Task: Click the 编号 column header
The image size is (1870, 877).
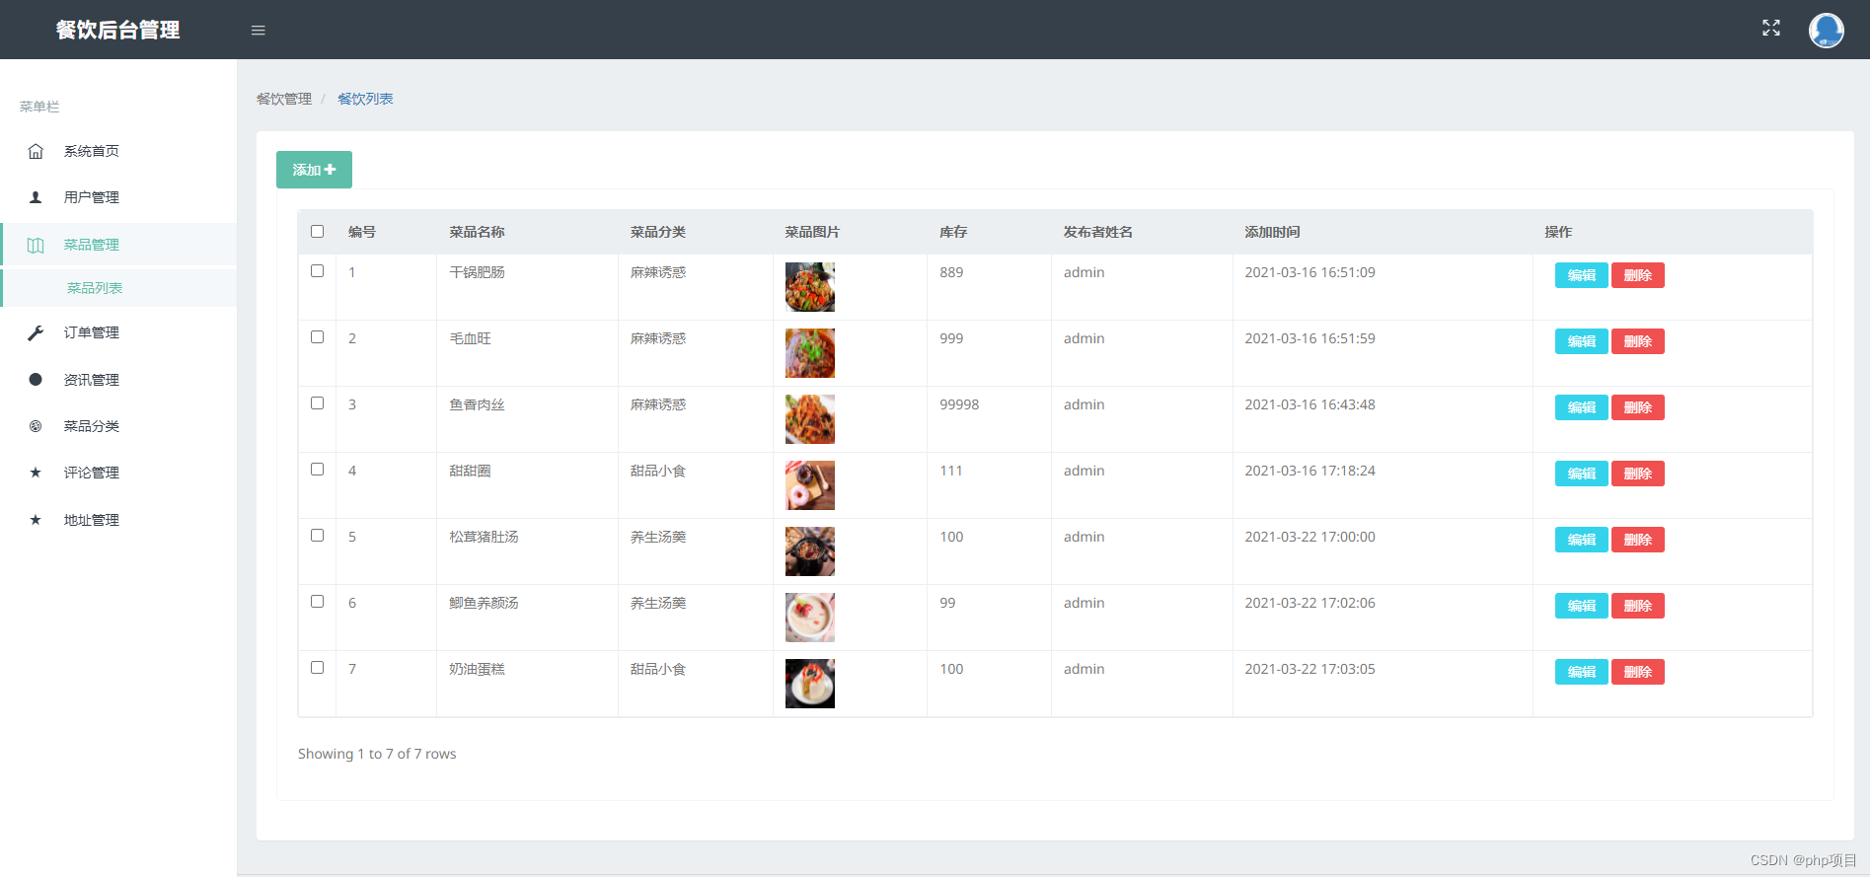Action: pyautogui.click(x=362, y=232)
